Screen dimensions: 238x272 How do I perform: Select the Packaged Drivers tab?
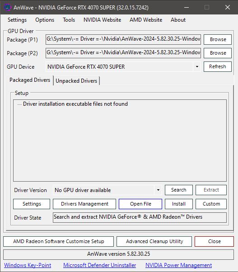[x=30, y=80]
